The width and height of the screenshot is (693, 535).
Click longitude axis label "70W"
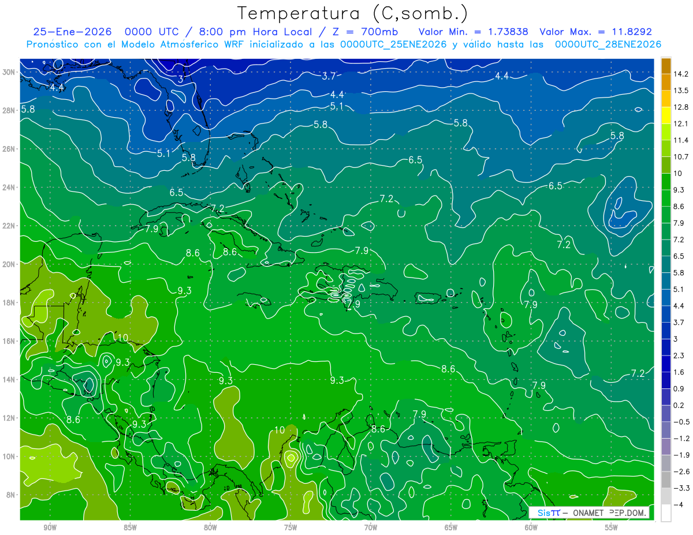371,527
